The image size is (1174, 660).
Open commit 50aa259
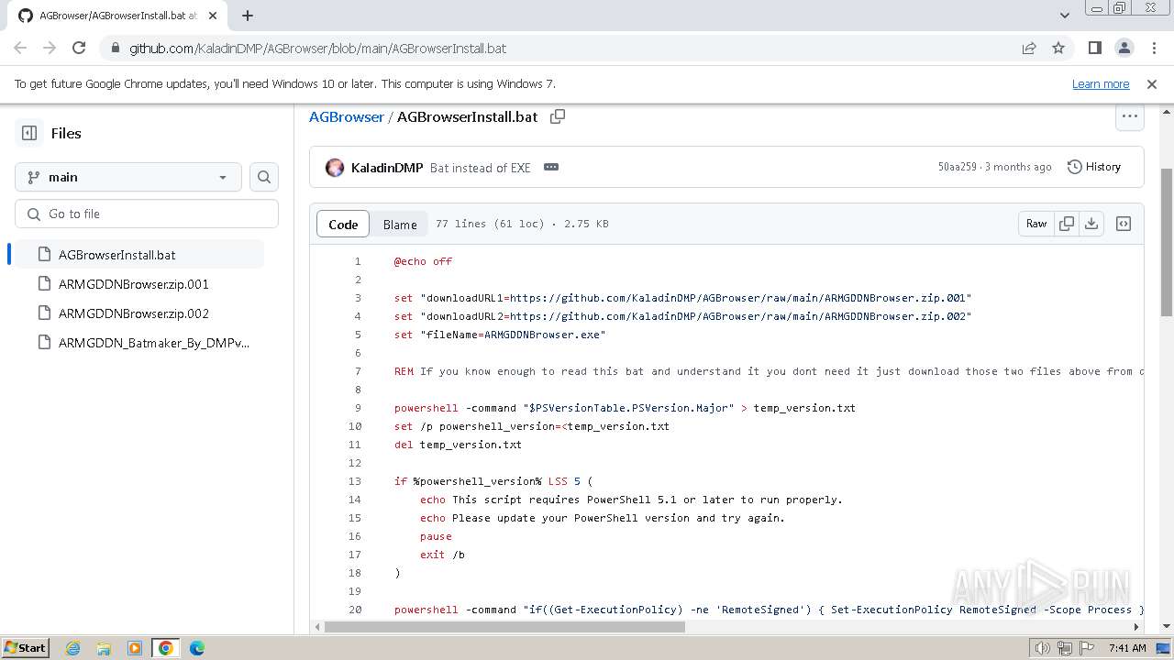(x=957, y=167)
